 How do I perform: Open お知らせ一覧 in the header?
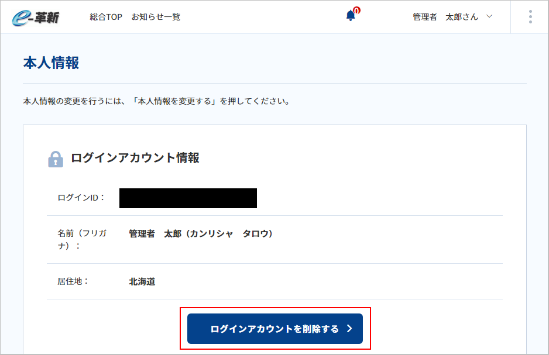156,17
